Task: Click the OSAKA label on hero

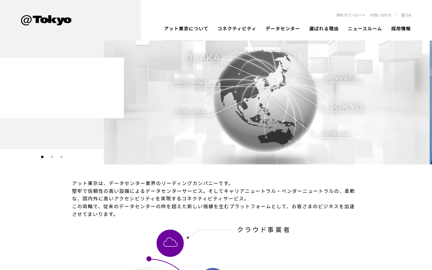Action: [202, 58]
